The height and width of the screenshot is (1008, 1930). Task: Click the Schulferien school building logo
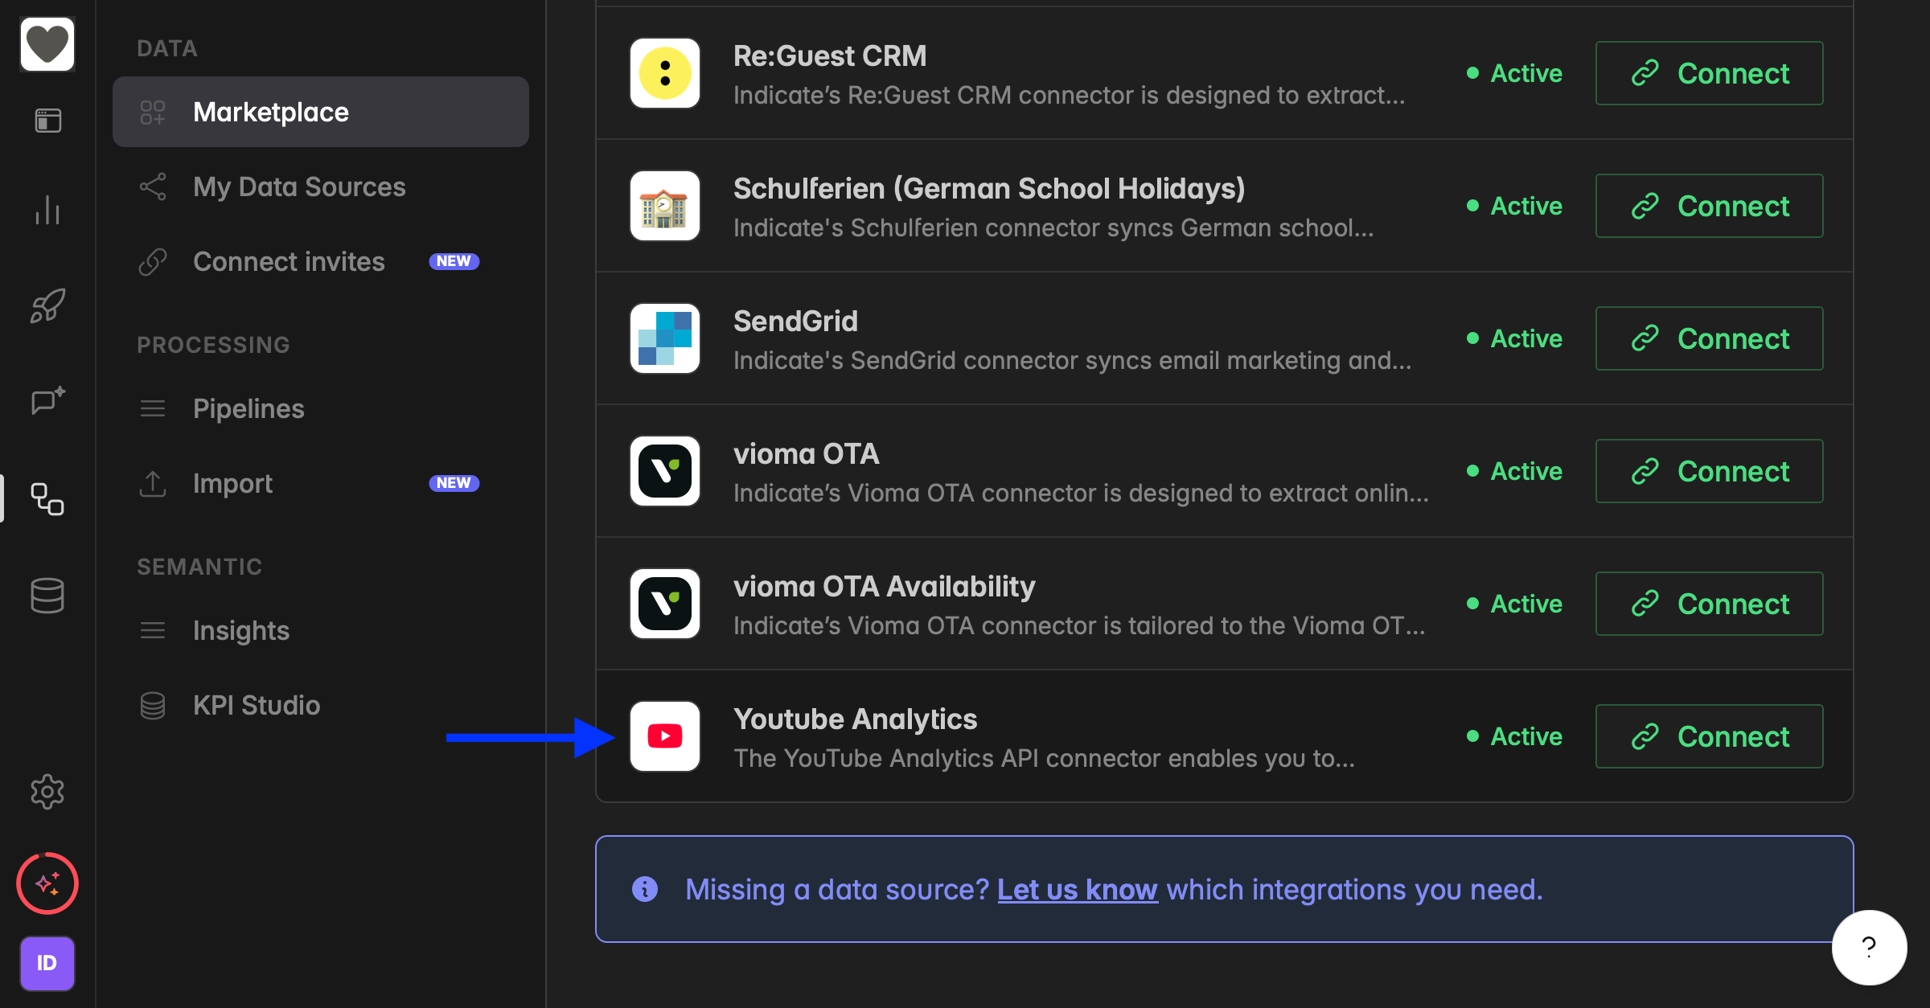pos(665,206)
